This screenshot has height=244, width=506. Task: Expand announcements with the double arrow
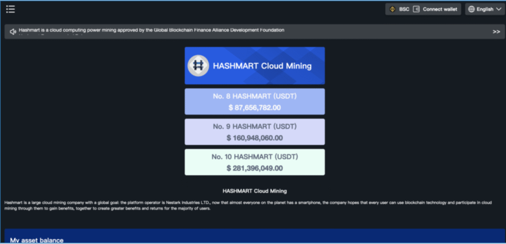point(496,32)
